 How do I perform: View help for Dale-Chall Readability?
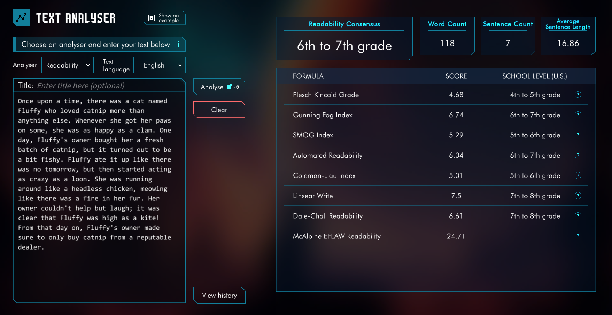click(578, 216)
